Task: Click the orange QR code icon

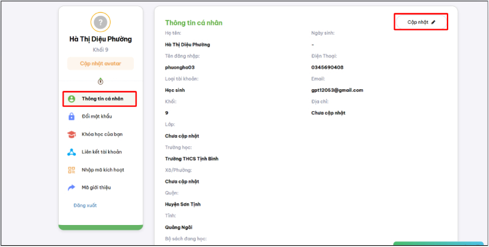Action: pos(71,170)
